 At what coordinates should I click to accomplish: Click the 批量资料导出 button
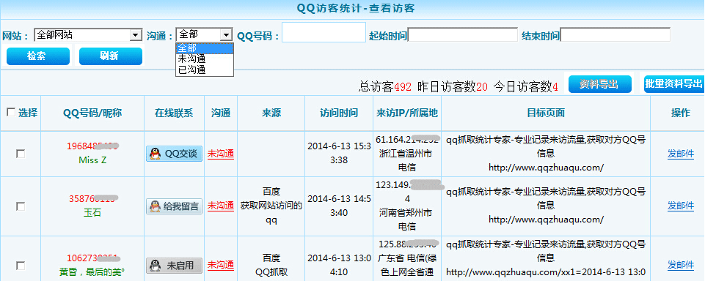click(674, 84)
